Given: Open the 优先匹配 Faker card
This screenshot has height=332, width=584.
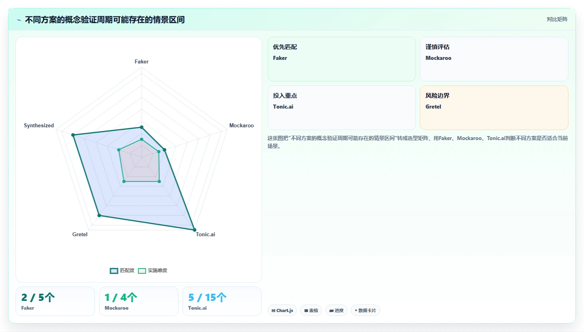Looking at the screenshot, I should 342,59.
